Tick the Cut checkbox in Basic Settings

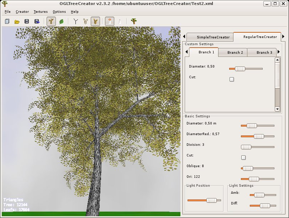(243, 158)
